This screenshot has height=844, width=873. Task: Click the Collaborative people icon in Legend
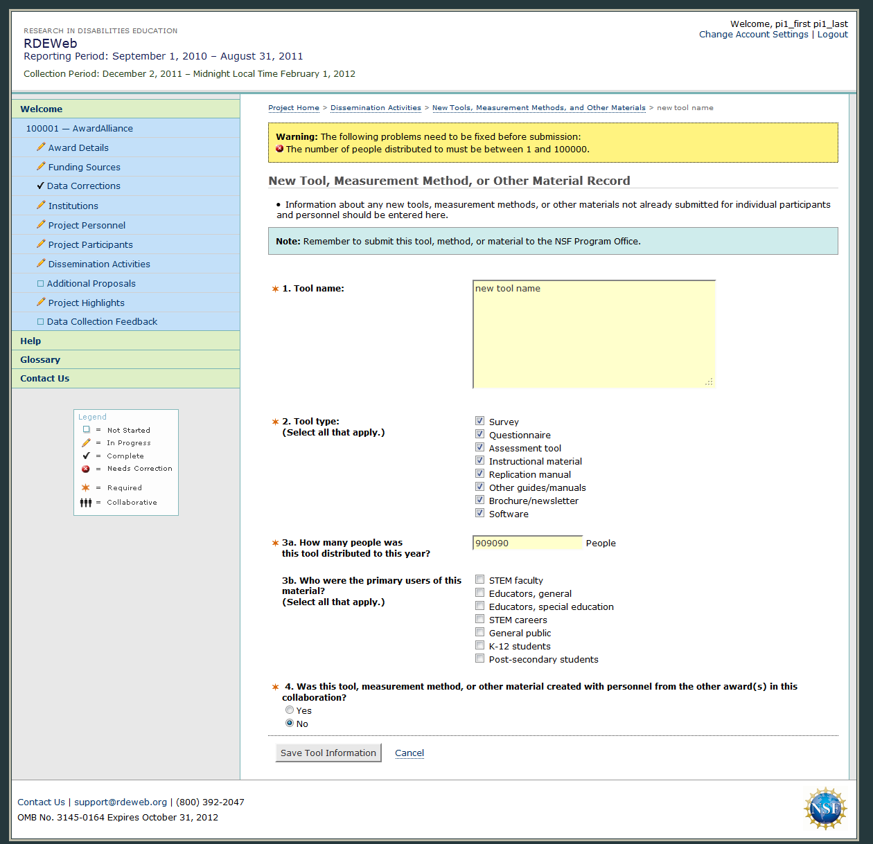(x=85, y=503)
